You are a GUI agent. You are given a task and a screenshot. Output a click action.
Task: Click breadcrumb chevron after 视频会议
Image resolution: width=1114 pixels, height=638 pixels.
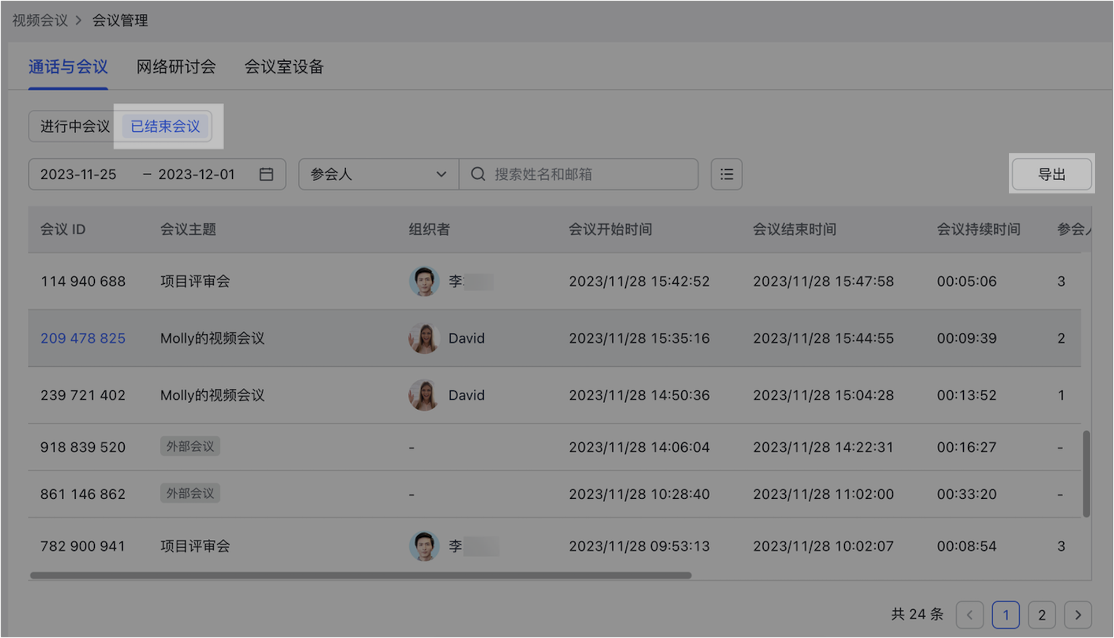tap(79, 20)
